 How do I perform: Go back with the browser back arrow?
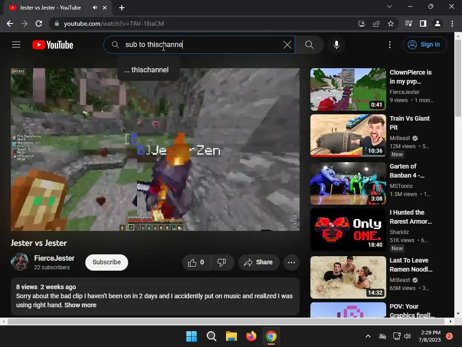pyautogui.click(x=10, y=23)
